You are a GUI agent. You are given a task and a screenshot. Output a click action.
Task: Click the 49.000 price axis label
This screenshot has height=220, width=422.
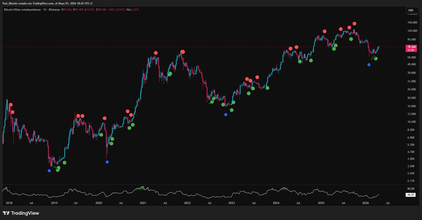411,64
